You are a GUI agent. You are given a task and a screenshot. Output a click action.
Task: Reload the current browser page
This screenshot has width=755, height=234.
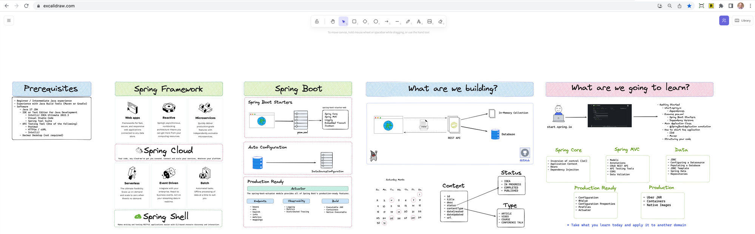click(26, 6)
